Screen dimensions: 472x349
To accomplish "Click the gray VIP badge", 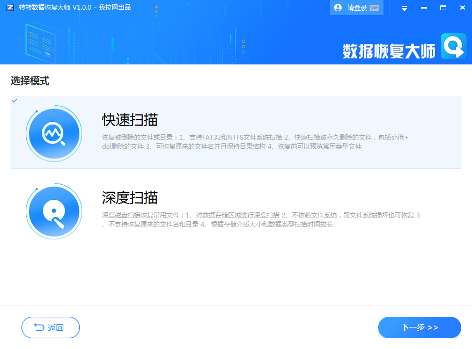I will click(374, 8).
